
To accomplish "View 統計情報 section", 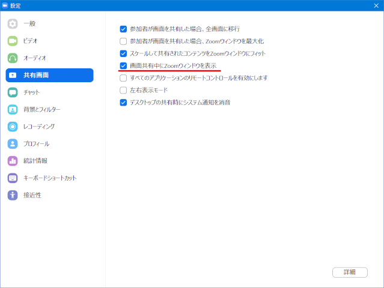I will pyautogui.click(x=49, y=161).
